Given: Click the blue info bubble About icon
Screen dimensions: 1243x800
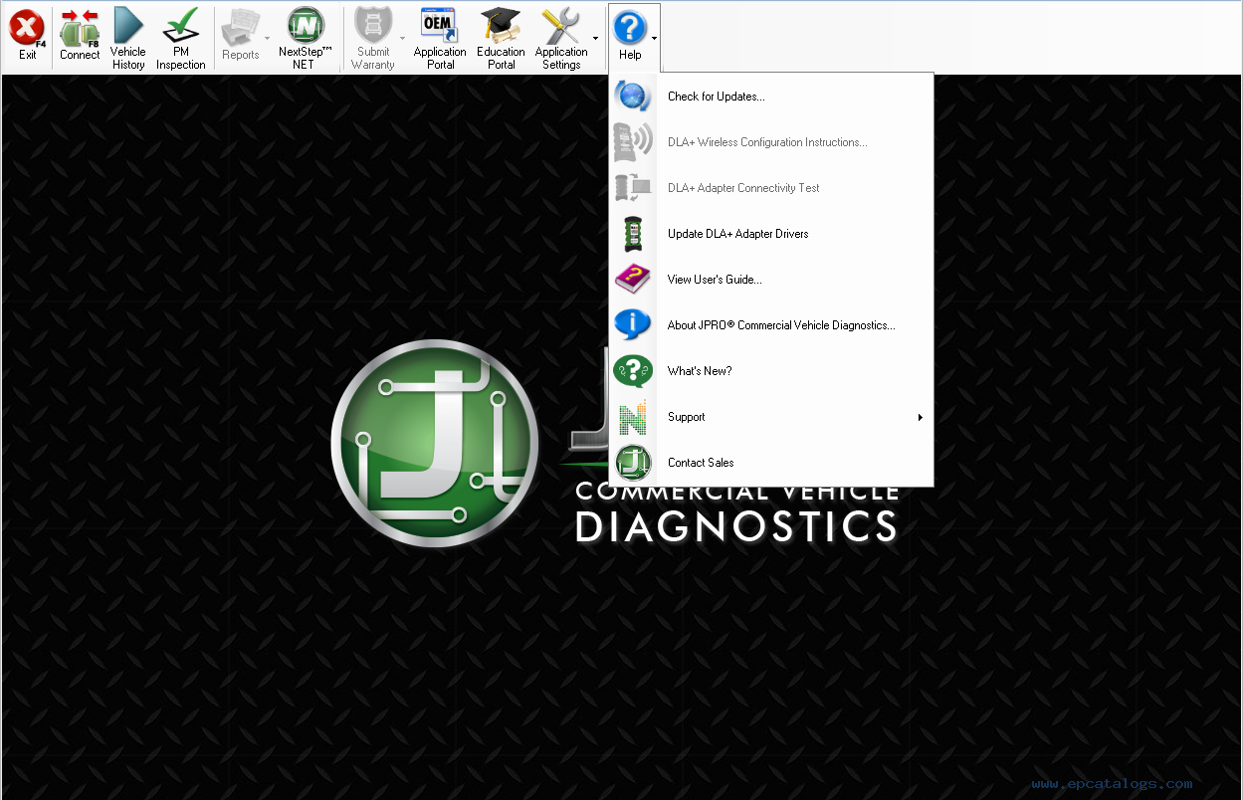Looking at the screenshot, I should 633,325.
